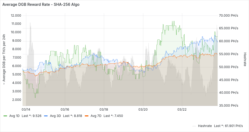249x132 pixels.
Task: Click the Hashrate last value 61.901 PH/s
Action: tap(232, 126)
